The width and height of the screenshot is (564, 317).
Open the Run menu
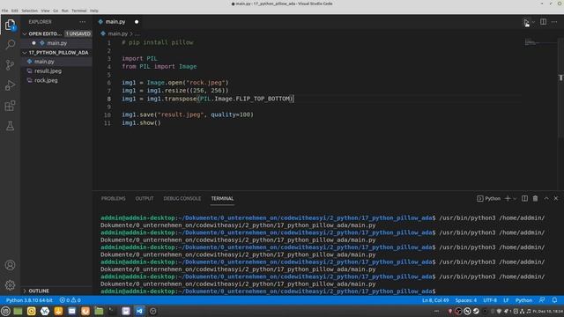pos(64,11)
